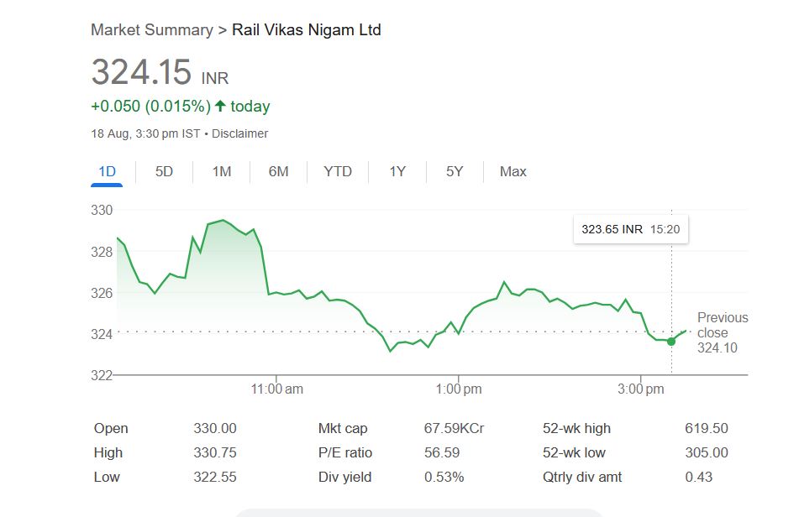
Task: Click the Previous close label
Action: (x=722, y=324)
